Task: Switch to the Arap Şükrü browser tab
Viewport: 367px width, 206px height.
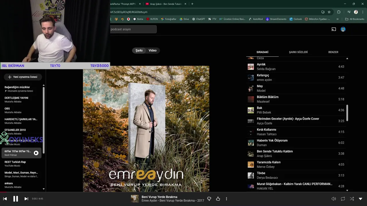Action: (166, 4)
